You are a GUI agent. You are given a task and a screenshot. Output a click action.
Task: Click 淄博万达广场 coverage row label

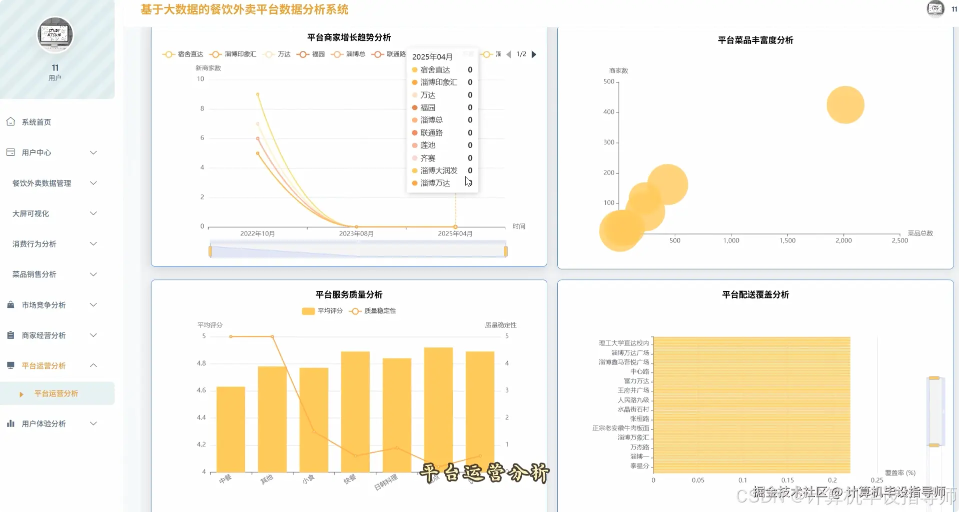(630, 352)
